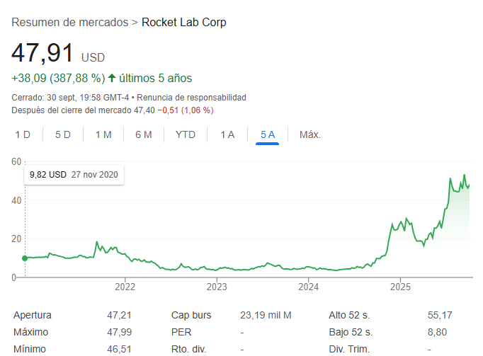This screenshot has height=356, width=483.
Task: Open the 6 M chart range
Action: (x=144, y=134)
